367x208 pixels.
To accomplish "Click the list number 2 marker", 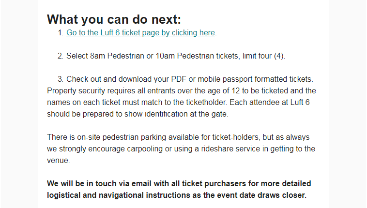I will pyautogui.click(x=61, y=56).
